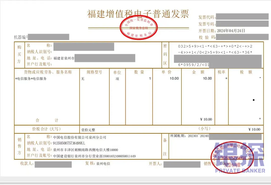Viewport: 271px width, 185px height.
Task: Select subtotal ¥10.00 in the 合计 row
Action: [206, 119]
